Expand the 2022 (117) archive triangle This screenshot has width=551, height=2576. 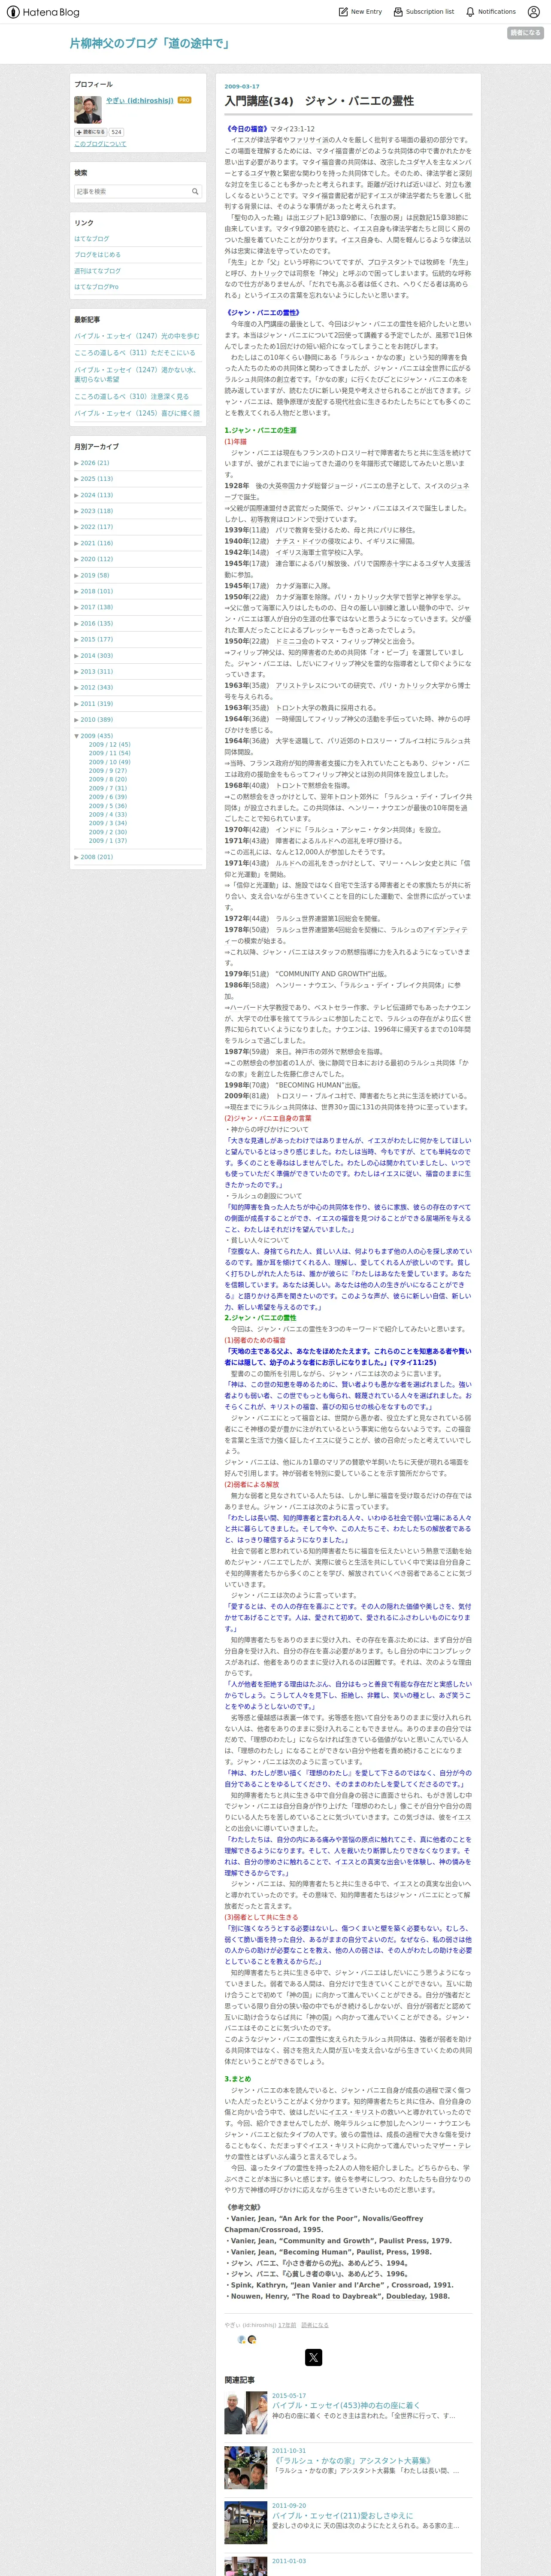[77, 527]
